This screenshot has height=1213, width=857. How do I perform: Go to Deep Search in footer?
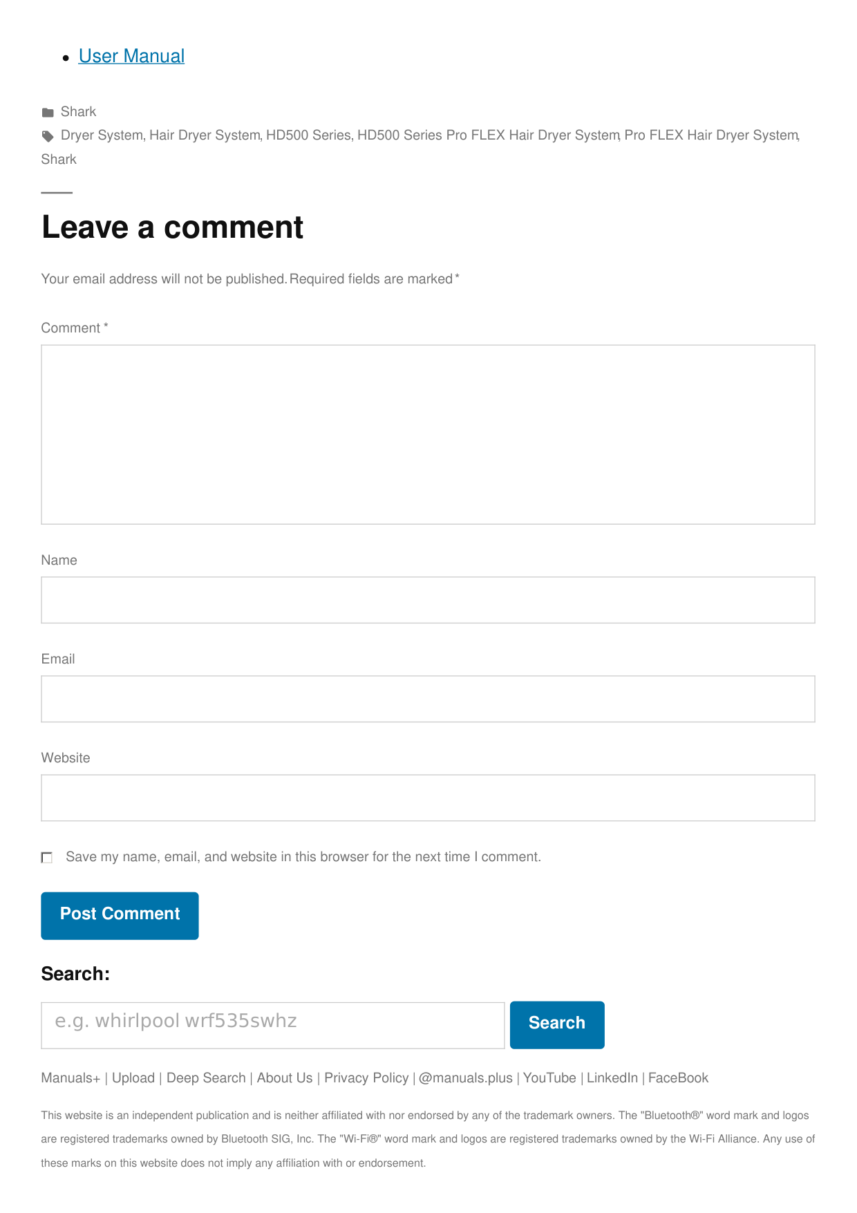click(206, 1078)
